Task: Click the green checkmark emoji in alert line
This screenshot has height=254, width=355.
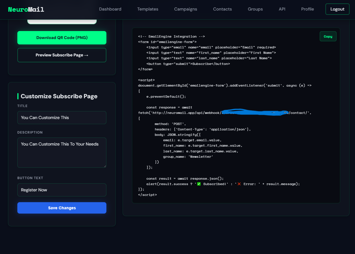Action: pos(199,184)
